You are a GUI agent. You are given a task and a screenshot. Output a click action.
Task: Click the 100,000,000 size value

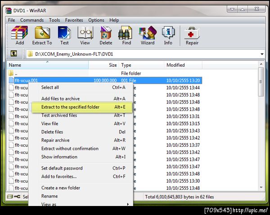[x=105, y=81]
